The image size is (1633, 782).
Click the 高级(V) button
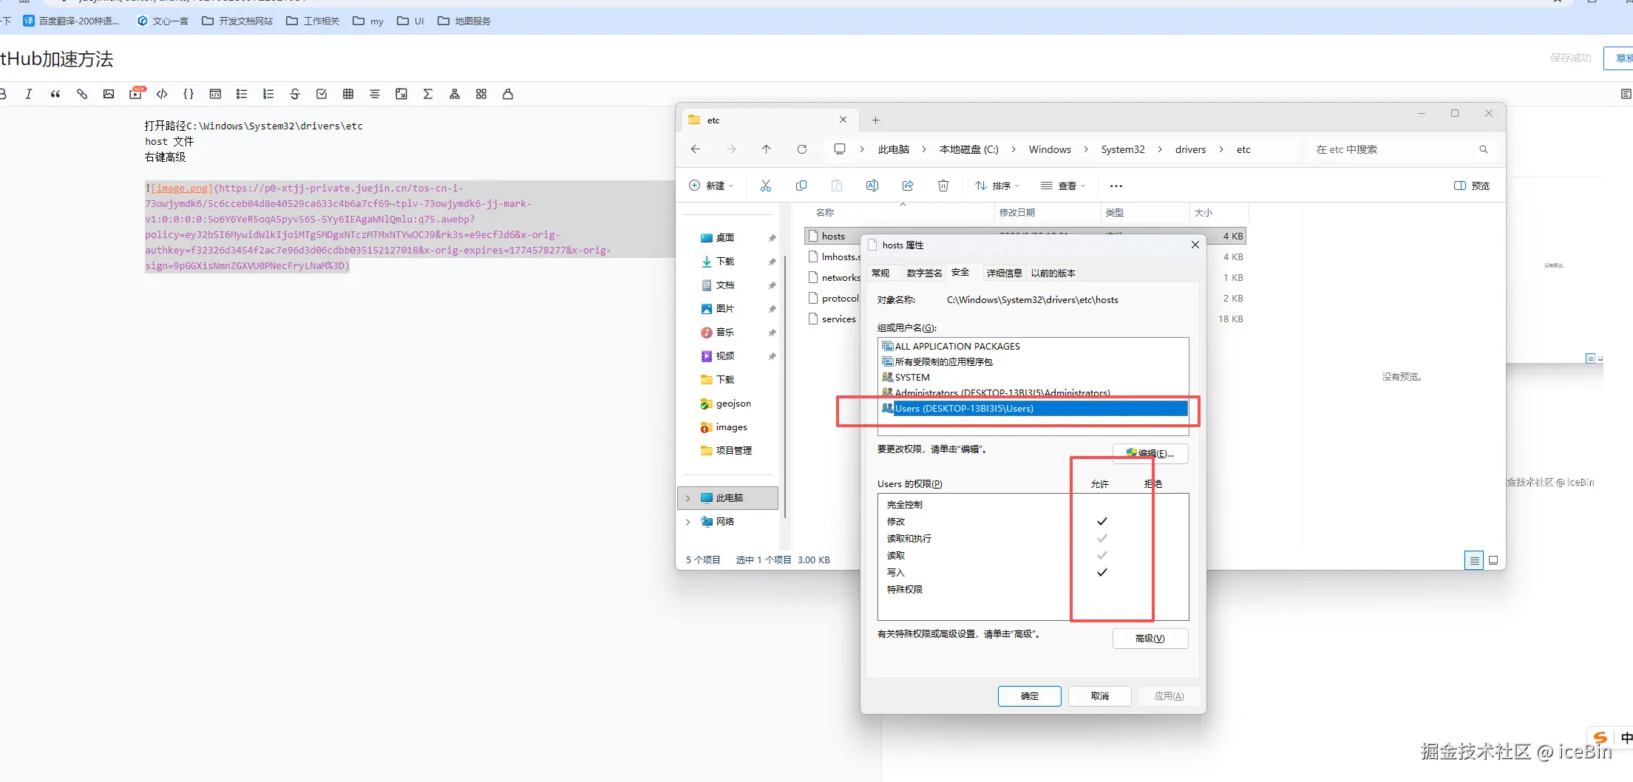(1150, 639)
